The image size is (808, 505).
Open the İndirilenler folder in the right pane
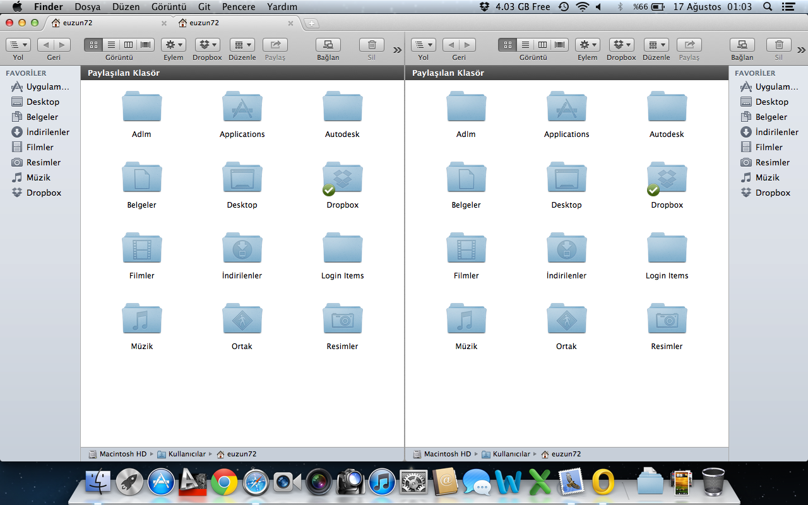click(x=566, y=249)
